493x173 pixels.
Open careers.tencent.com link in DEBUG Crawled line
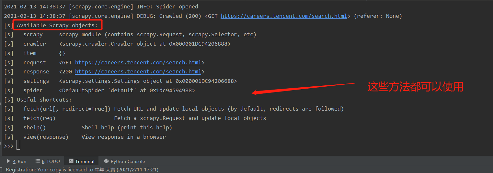pyautogui.click(x=284, y=16)
